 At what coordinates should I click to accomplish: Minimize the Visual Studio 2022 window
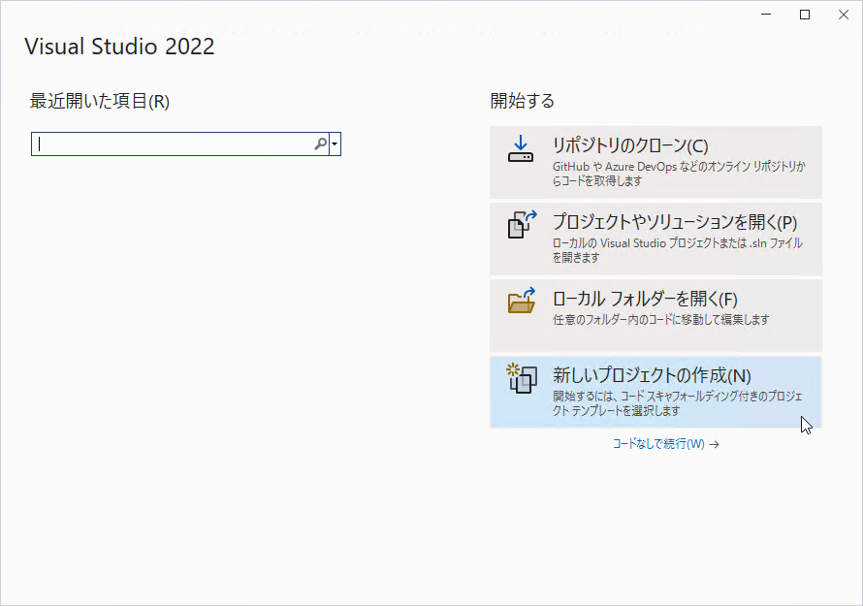[766, 15]
